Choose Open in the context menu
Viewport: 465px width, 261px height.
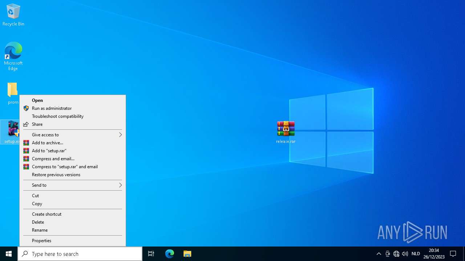click(x=73, y=100)
